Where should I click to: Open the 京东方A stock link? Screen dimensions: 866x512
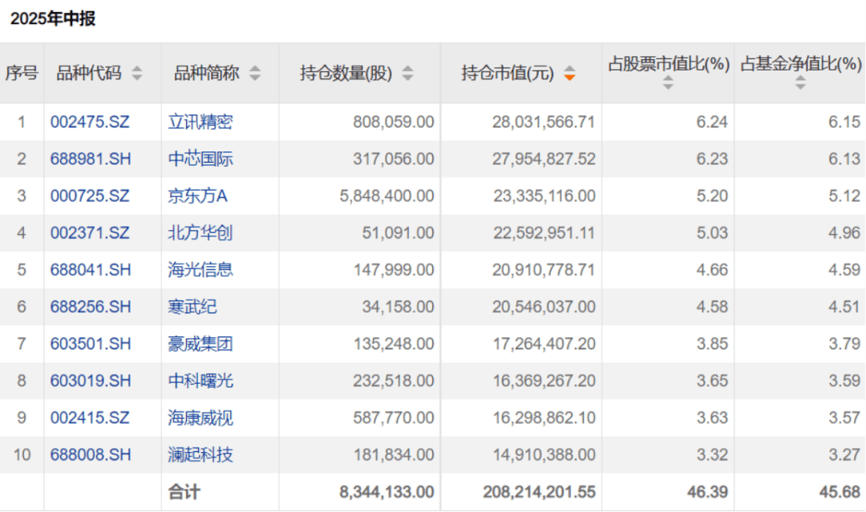pyautogui.click(x=198, y=196)
